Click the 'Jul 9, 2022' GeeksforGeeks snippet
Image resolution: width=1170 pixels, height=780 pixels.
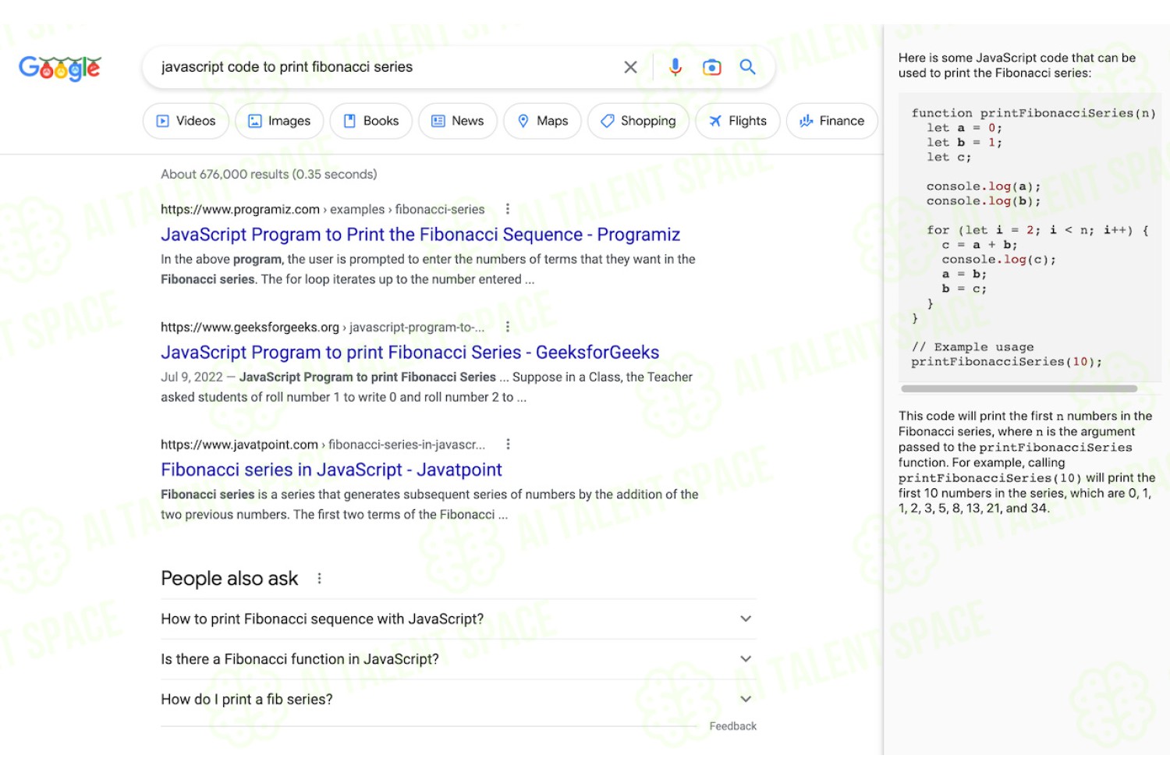coord(427,387)
